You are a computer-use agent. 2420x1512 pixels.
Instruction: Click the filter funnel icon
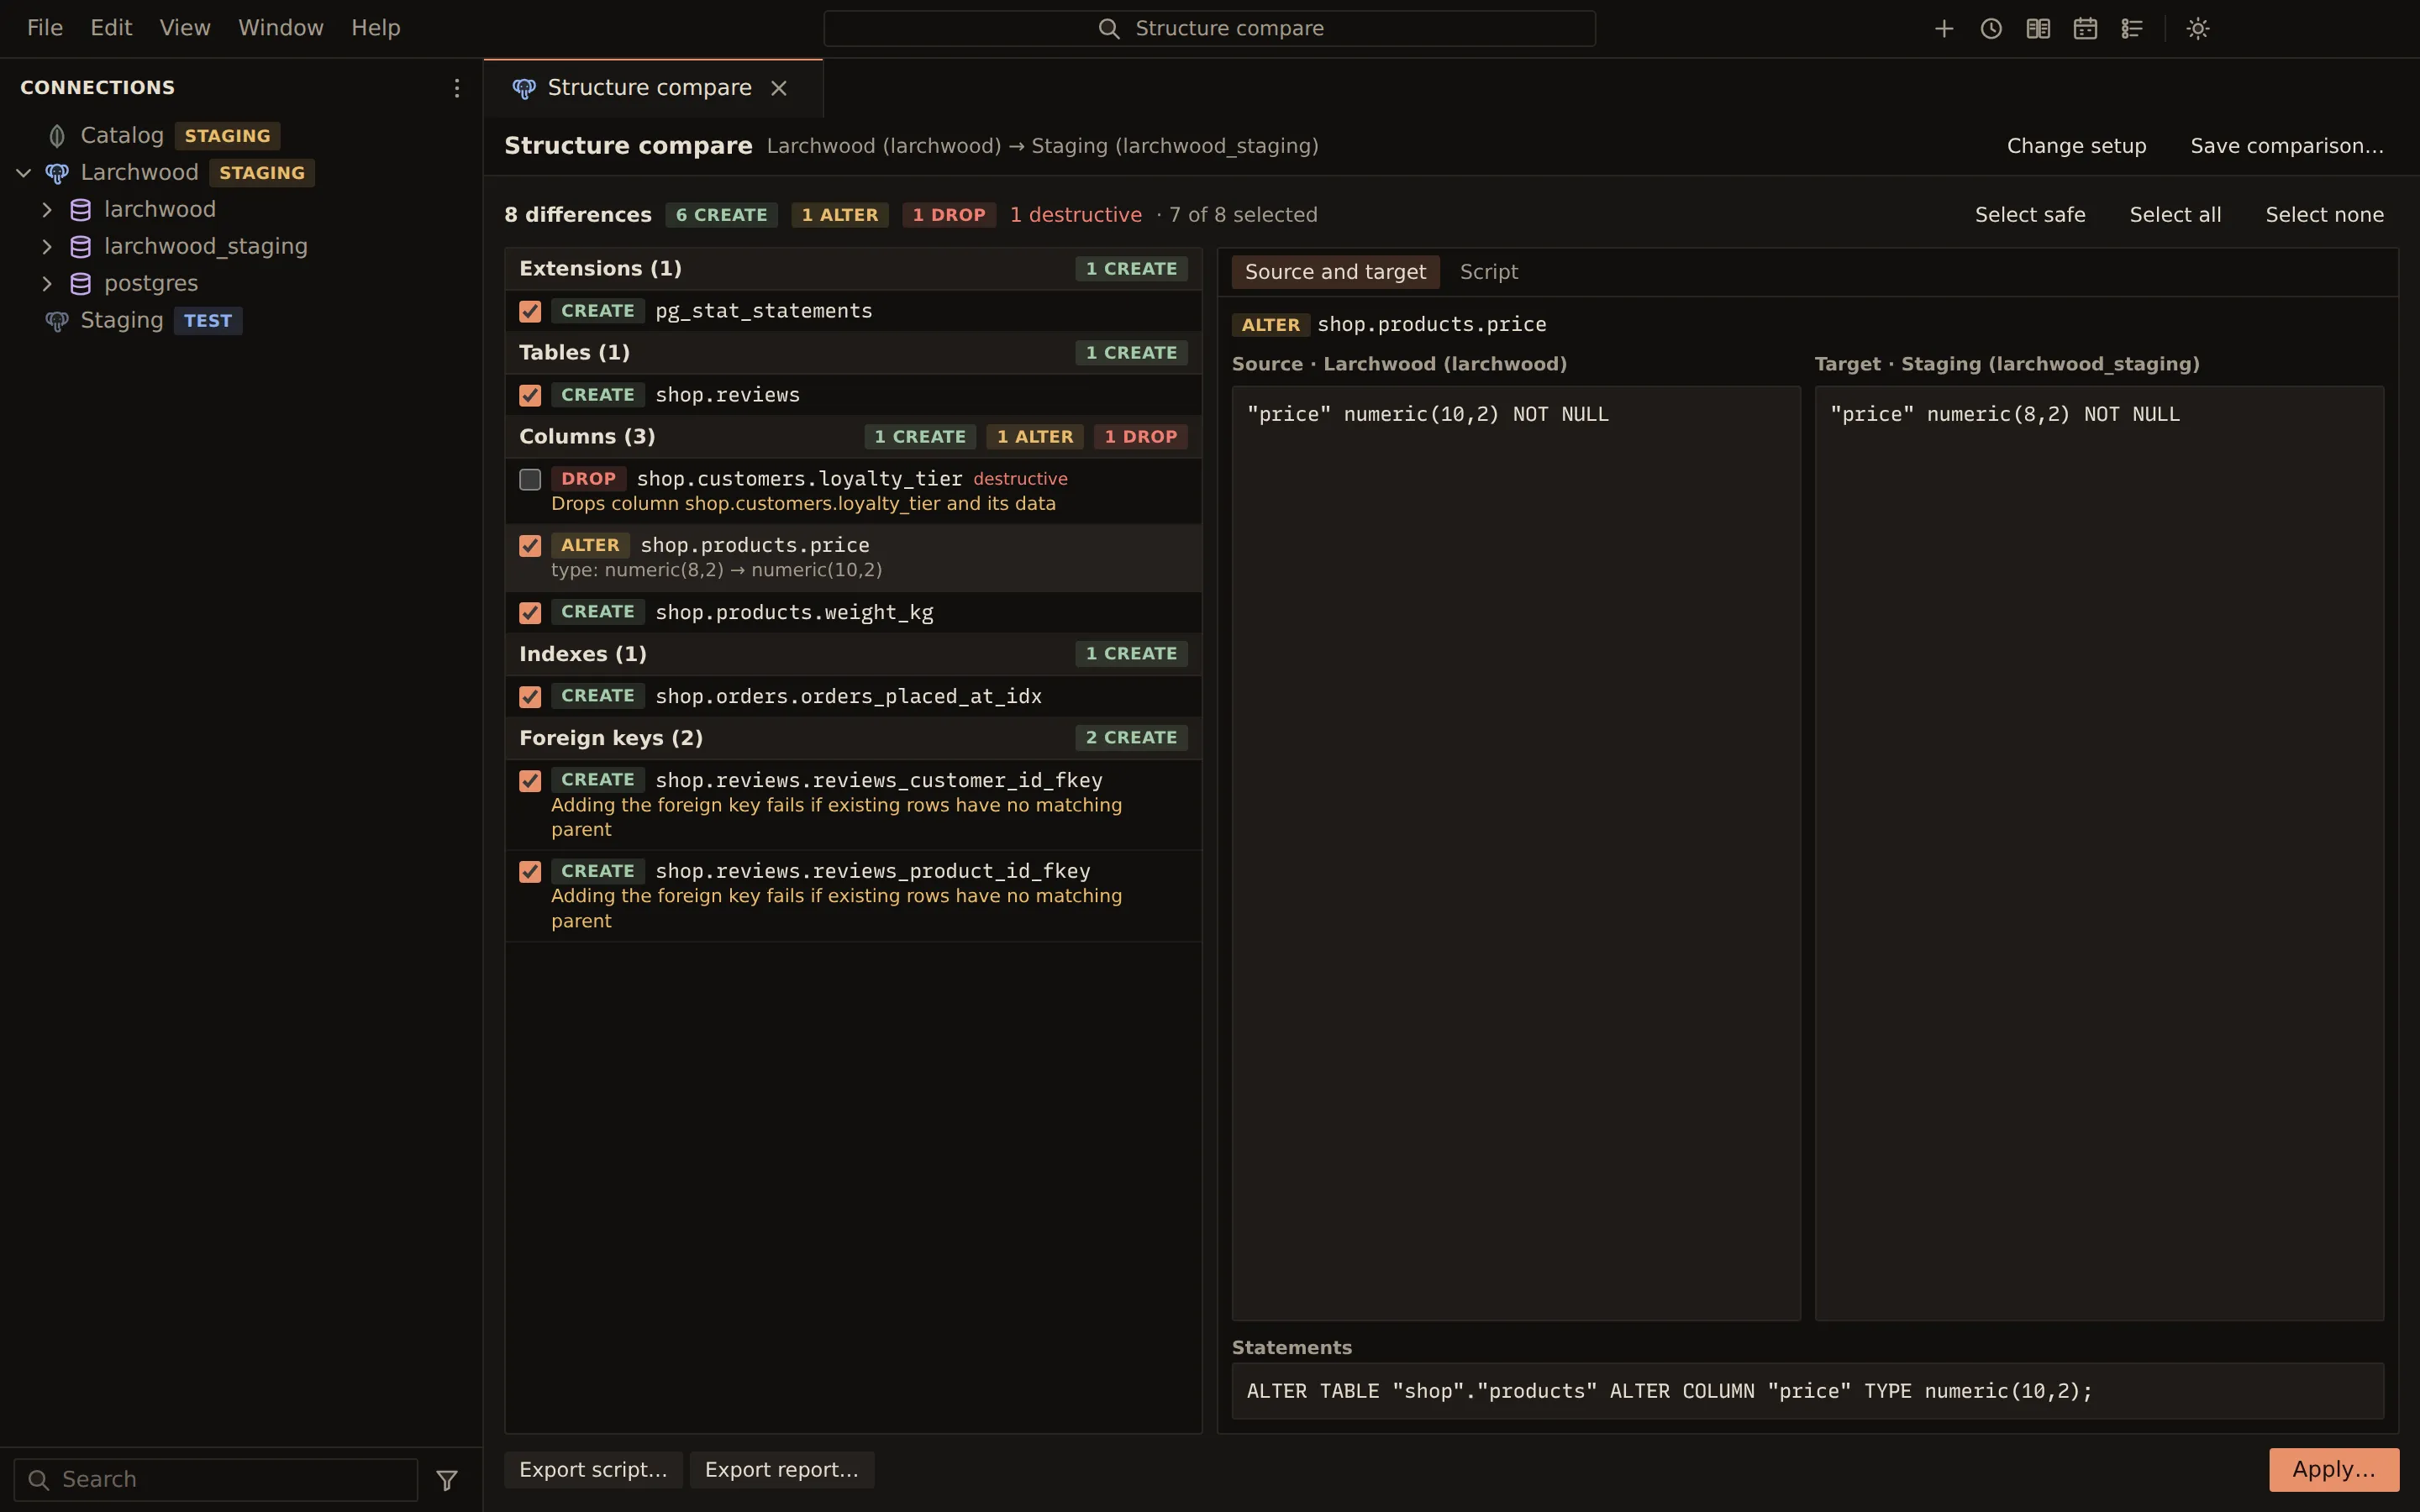[447, 1480]
